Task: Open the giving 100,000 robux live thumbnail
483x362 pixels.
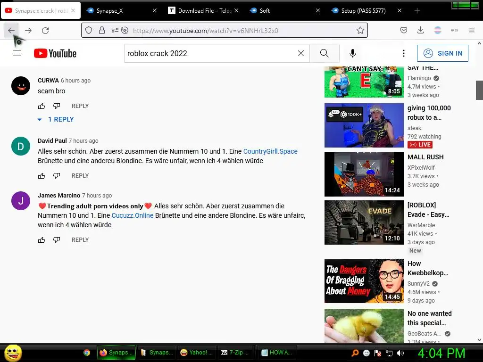Action: point(364,125)
